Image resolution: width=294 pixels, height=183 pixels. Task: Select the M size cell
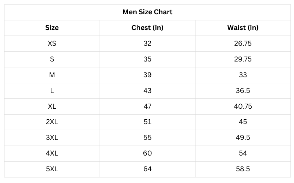[52, 75]
